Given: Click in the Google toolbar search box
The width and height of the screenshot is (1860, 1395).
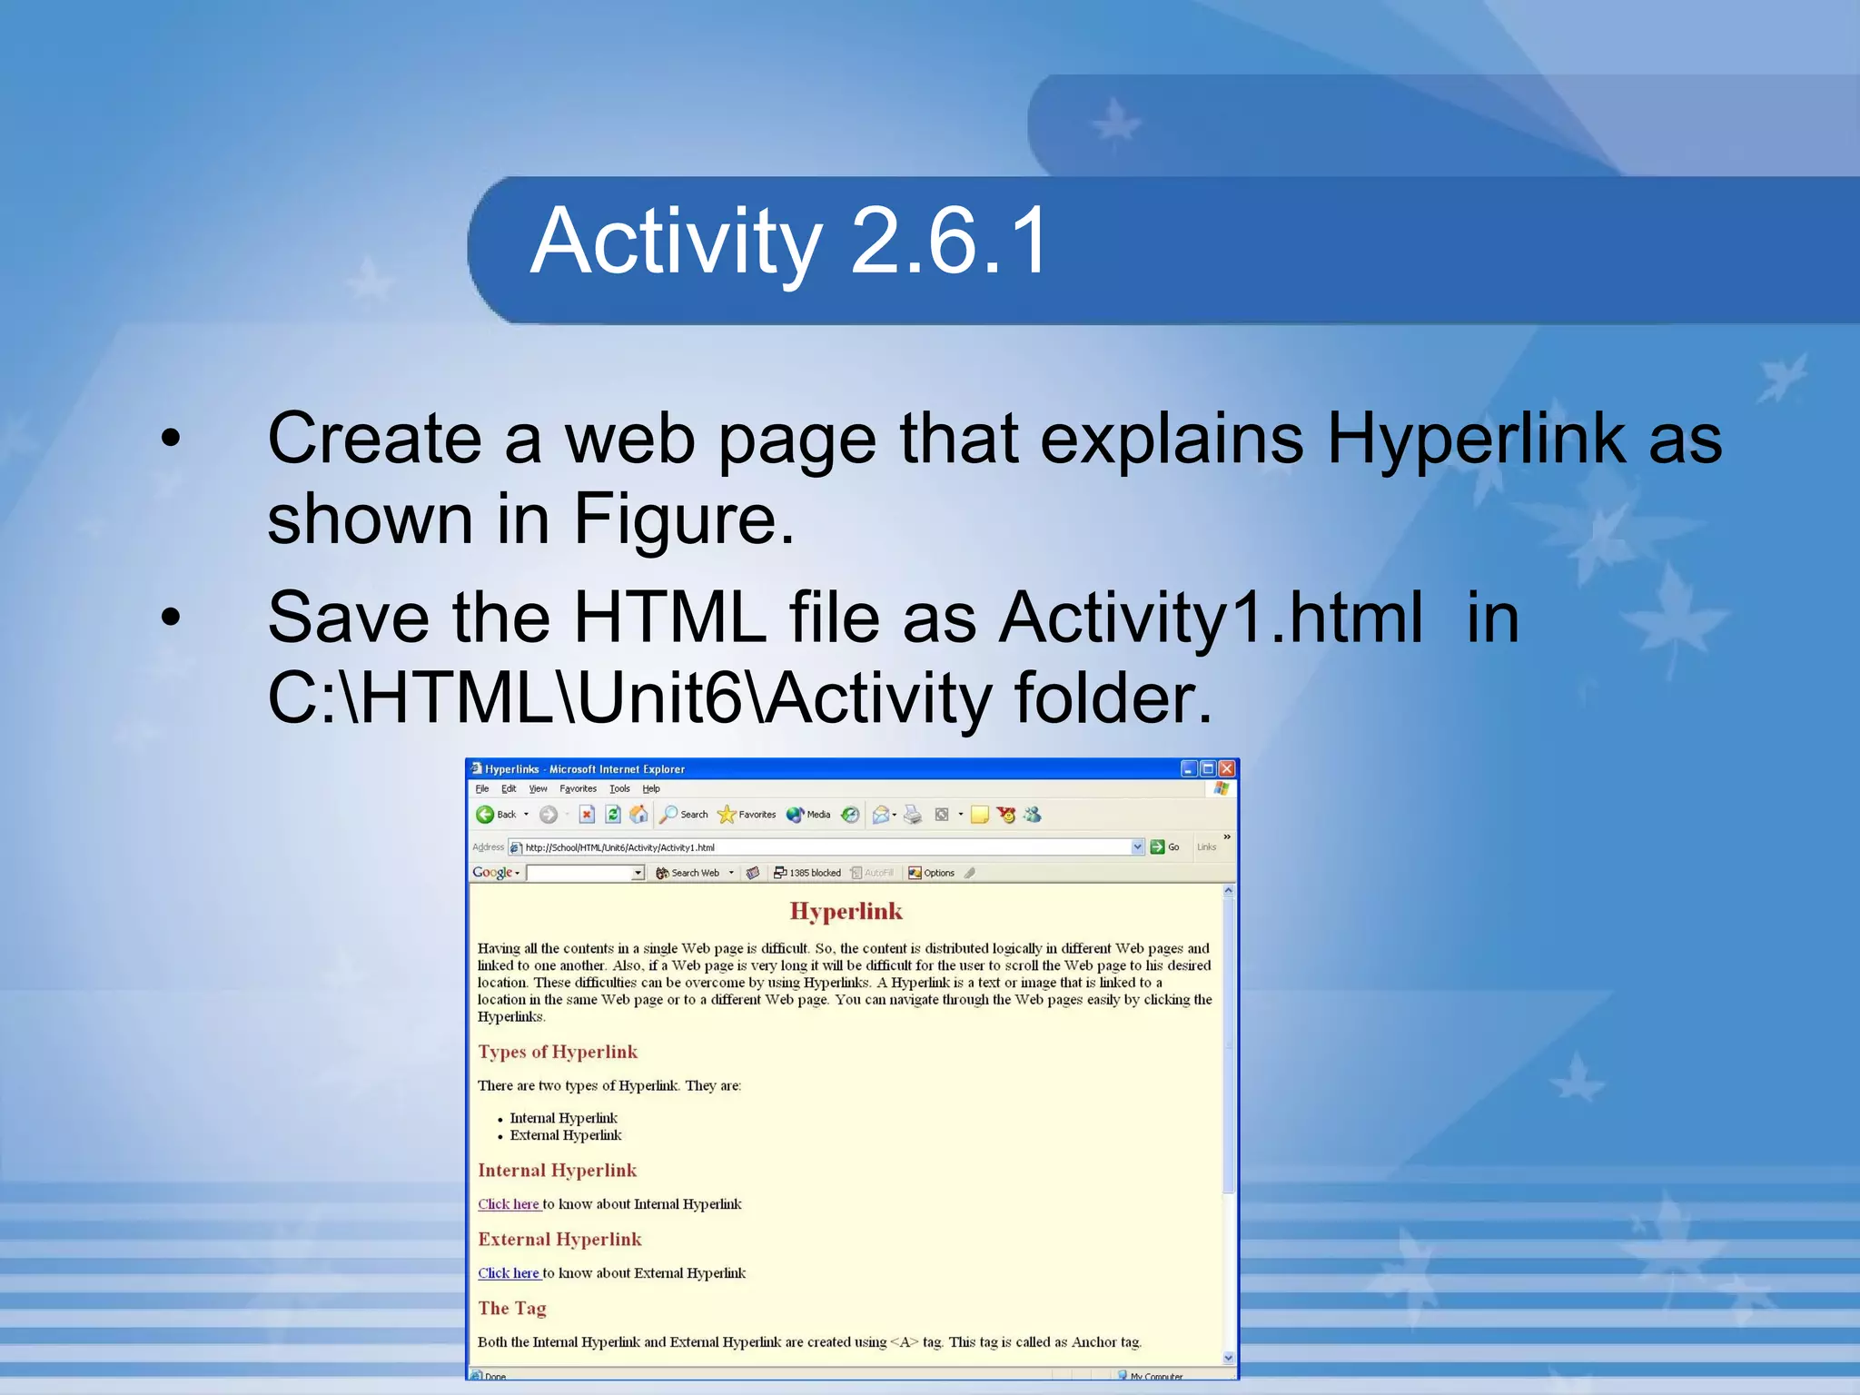Looking at the screenshot, I should (579, 873).
